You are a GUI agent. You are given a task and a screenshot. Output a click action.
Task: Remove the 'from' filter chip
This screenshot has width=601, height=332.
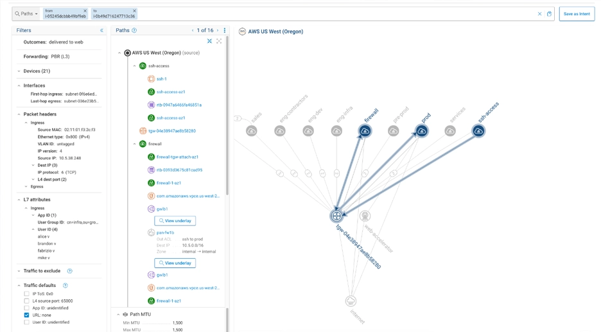click(x=85, y=11)
